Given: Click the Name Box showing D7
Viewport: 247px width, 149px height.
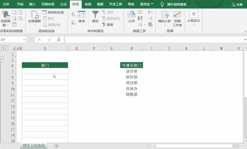Looking at the screenshot, I should click(x=12, y=40).
